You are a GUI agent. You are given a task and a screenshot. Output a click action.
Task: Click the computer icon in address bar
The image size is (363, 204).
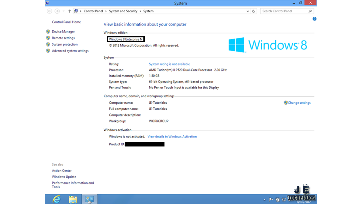pos(76,11)
